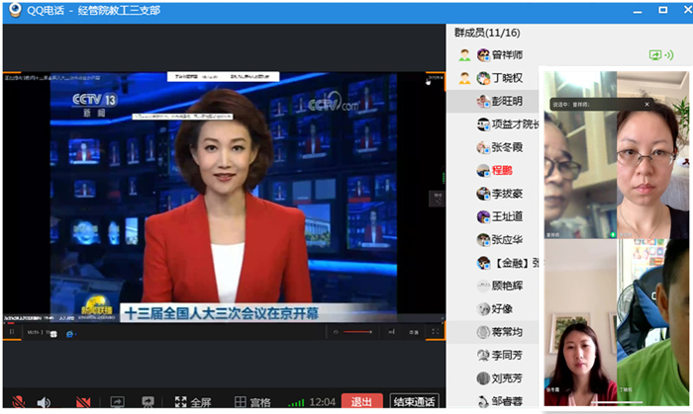693x414 pixels.
Task: Close the 说话中 speaker notification
Action: click(647, 104)
